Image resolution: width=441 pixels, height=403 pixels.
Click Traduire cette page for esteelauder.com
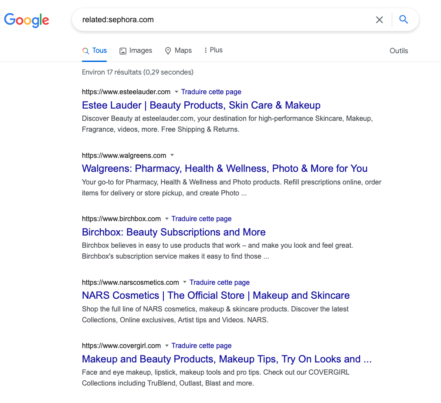211,92
